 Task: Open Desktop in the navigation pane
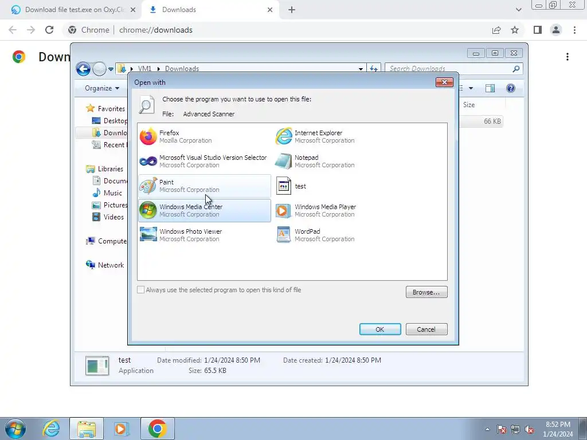pyautogui.click(x=110, y=121)
